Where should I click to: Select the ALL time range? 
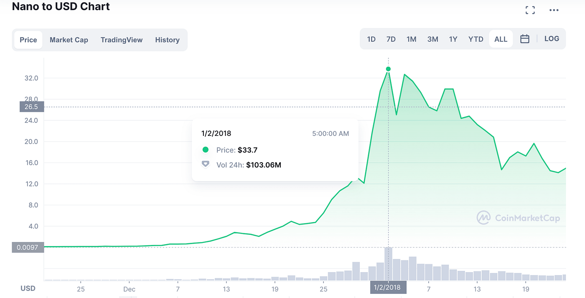[x=501, y=39]
